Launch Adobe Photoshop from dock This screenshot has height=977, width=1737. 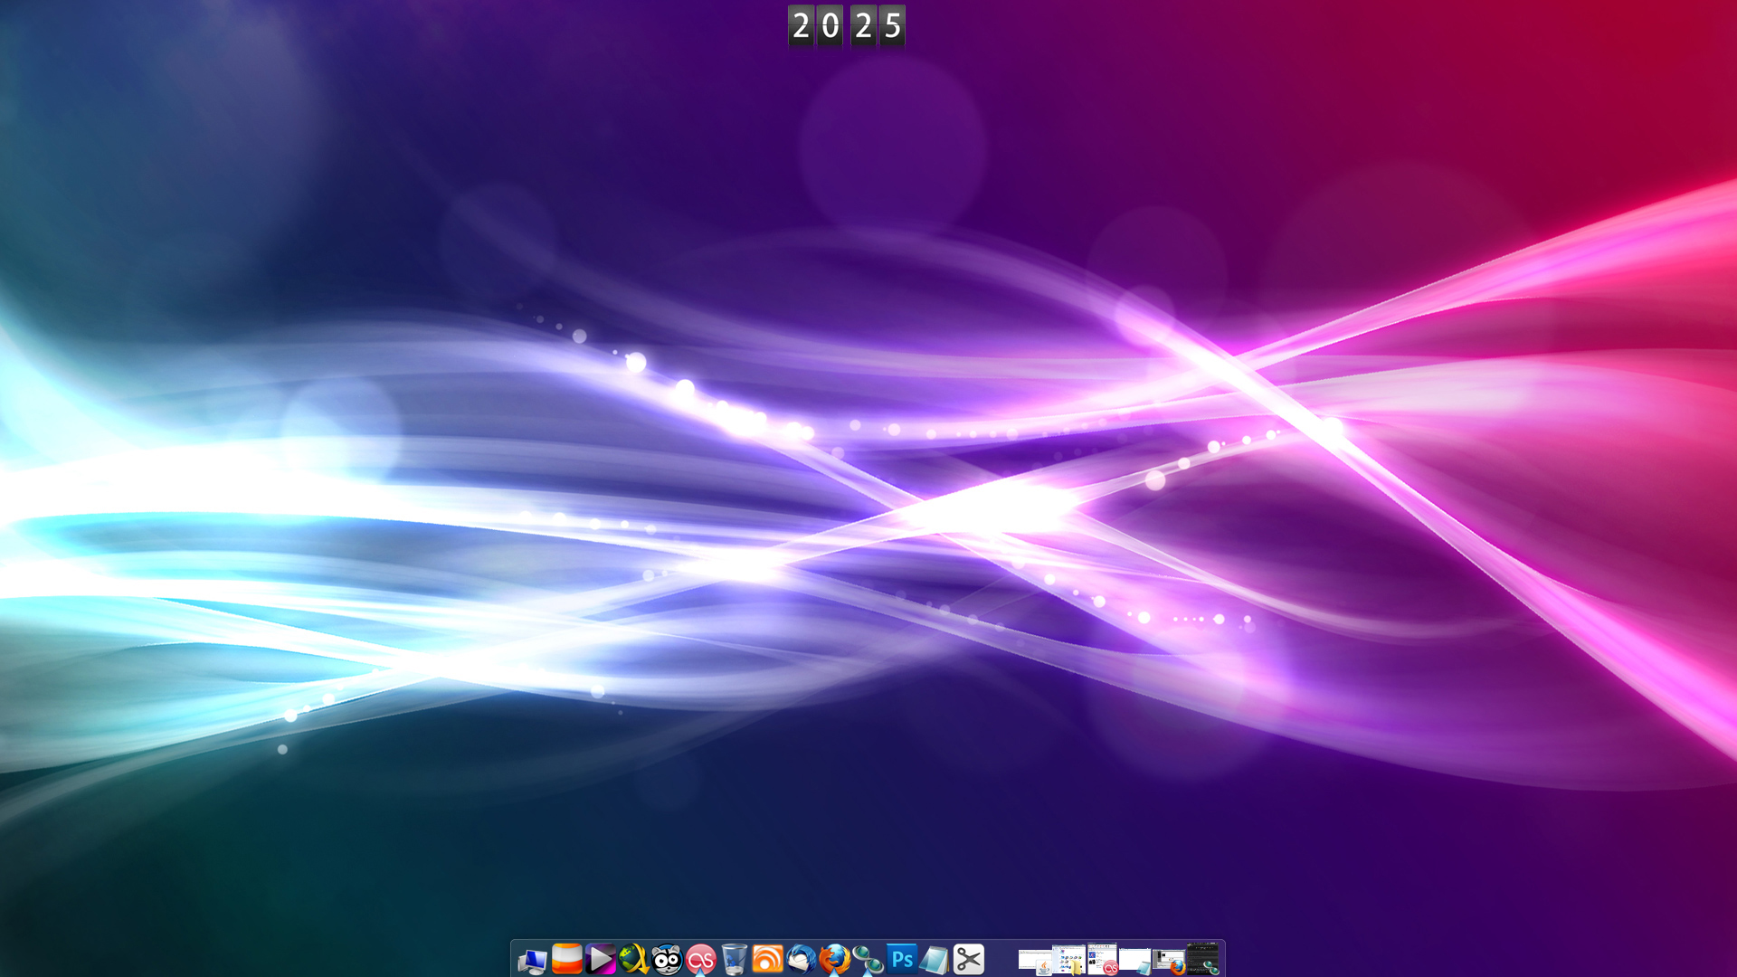click(x=901, y=959)
